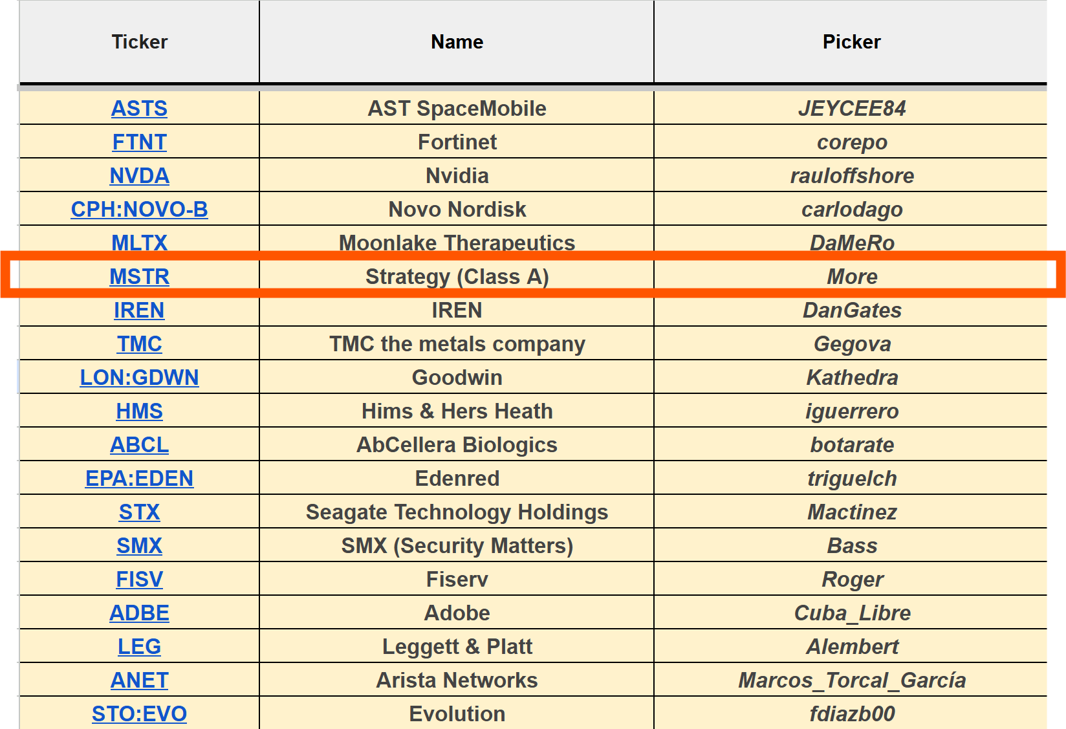Open the EPA:EDEN ticker link
The height and width of the screenshot is (729, 1066).
coord(139,479)
